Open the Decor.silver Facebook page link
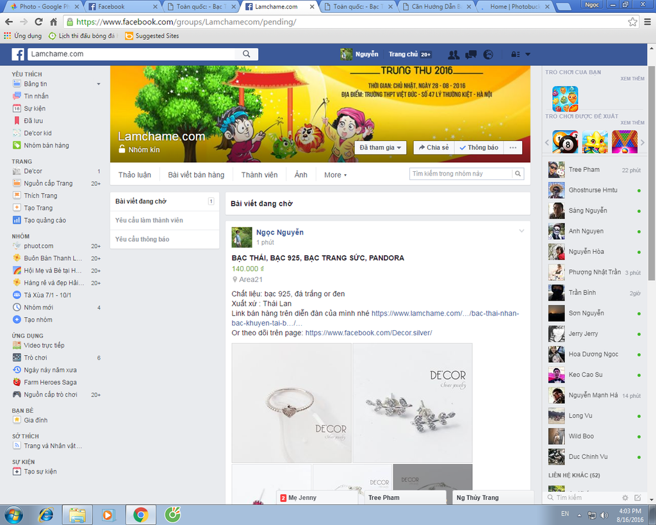 (368, 333)
